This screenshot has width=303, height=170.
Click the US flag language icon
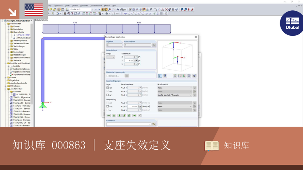34,10
